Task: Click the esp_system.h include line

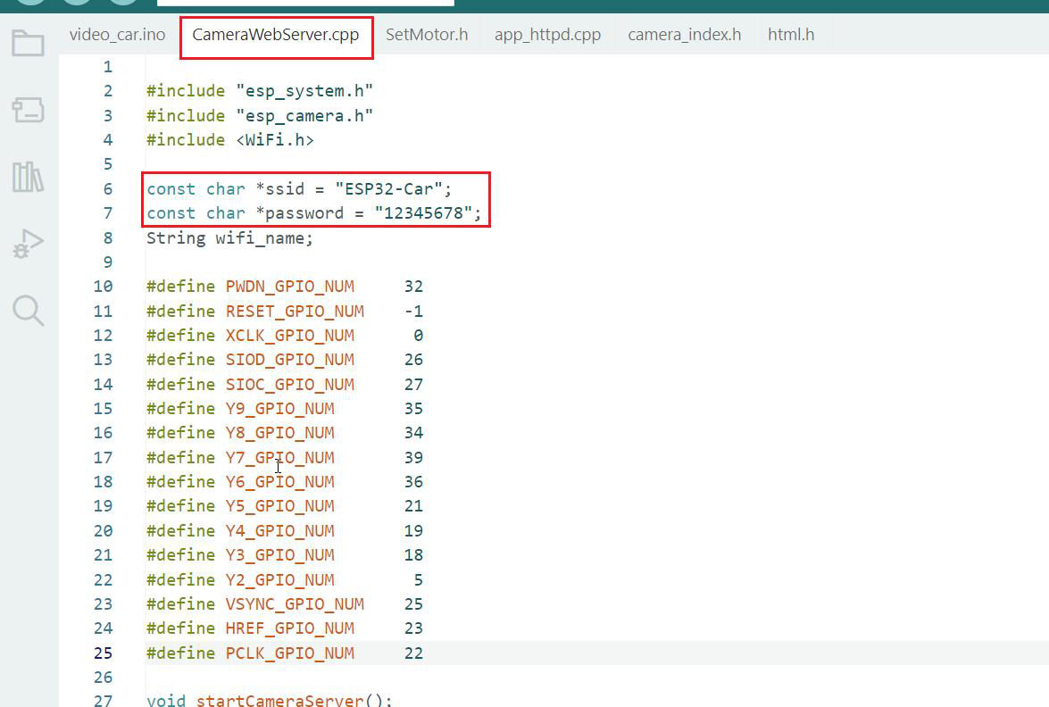Action: (x=260, y=92)
